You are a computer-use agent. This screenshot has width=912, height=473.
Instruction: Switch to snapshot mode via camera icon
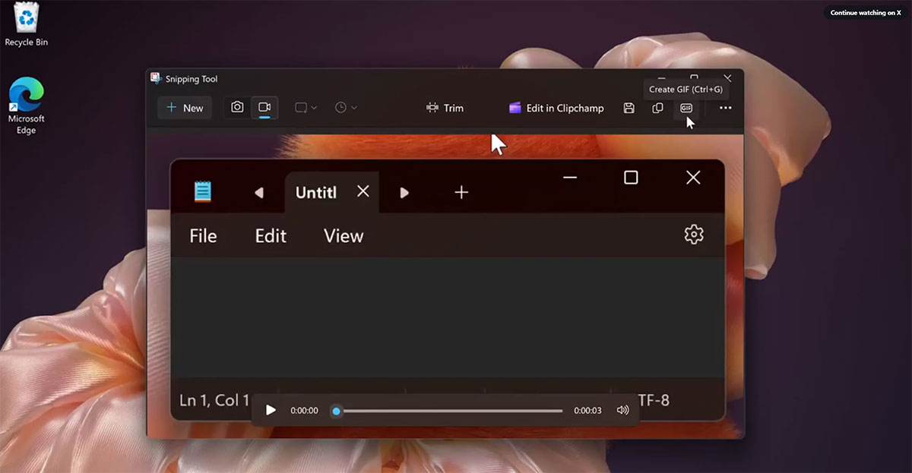click(236, 108)
